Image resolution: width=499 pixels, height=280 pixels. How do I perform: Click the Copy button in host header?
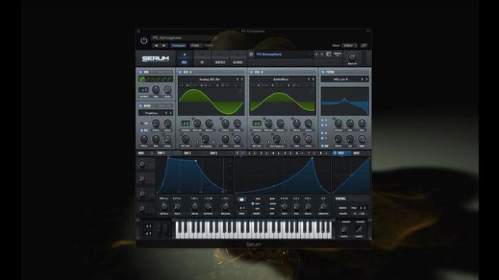click(x=195, y=46)
